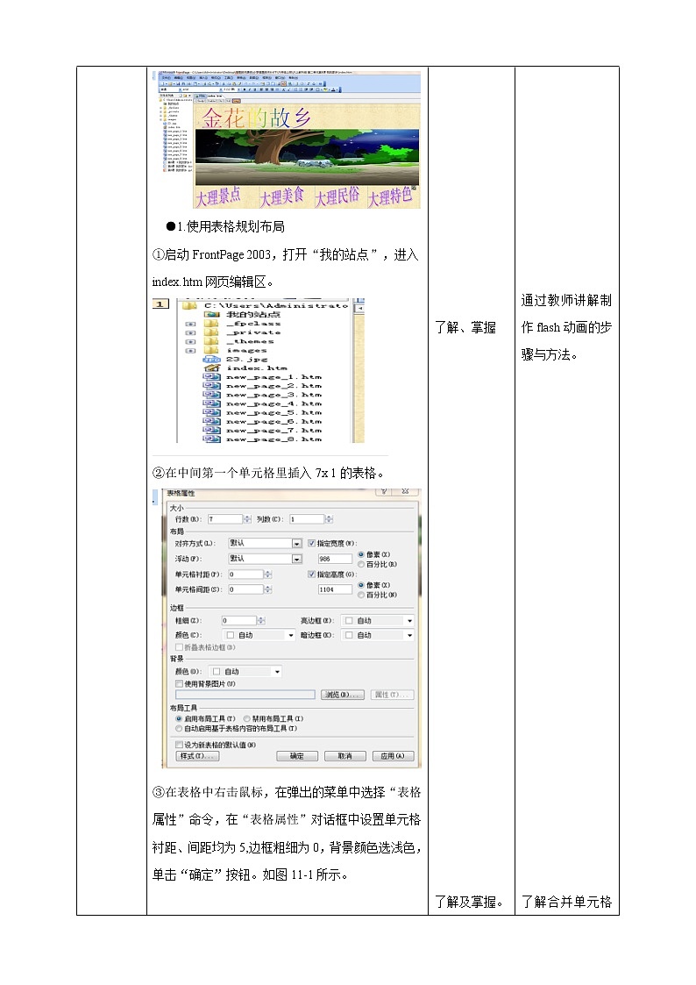The image size is (696, 985).
Task: Expand the _themes folder node
Action: coord(190,342)
